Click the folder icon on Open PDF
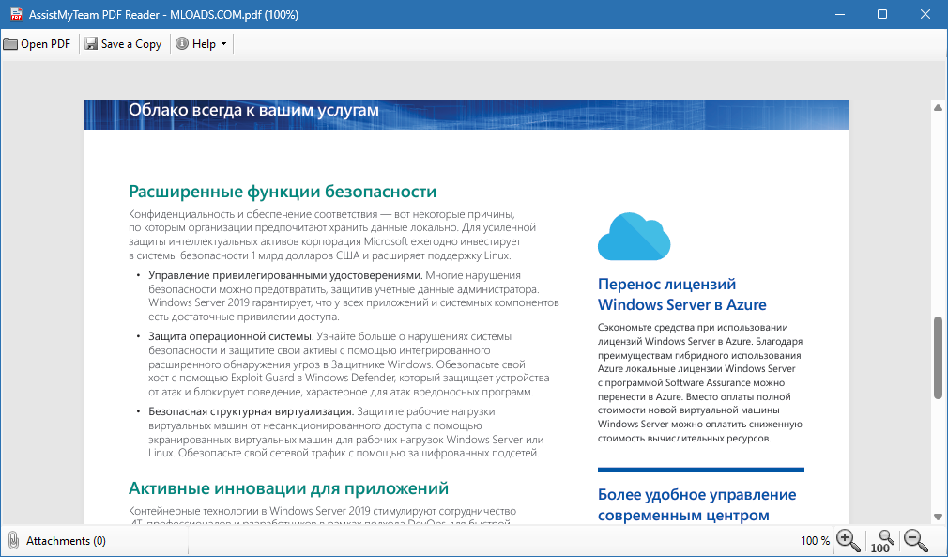Viewport: 948px width, 557px height. click(x=10, y=43)
